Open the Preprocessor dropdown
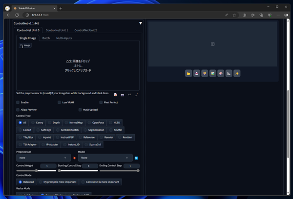 point(43,158)
